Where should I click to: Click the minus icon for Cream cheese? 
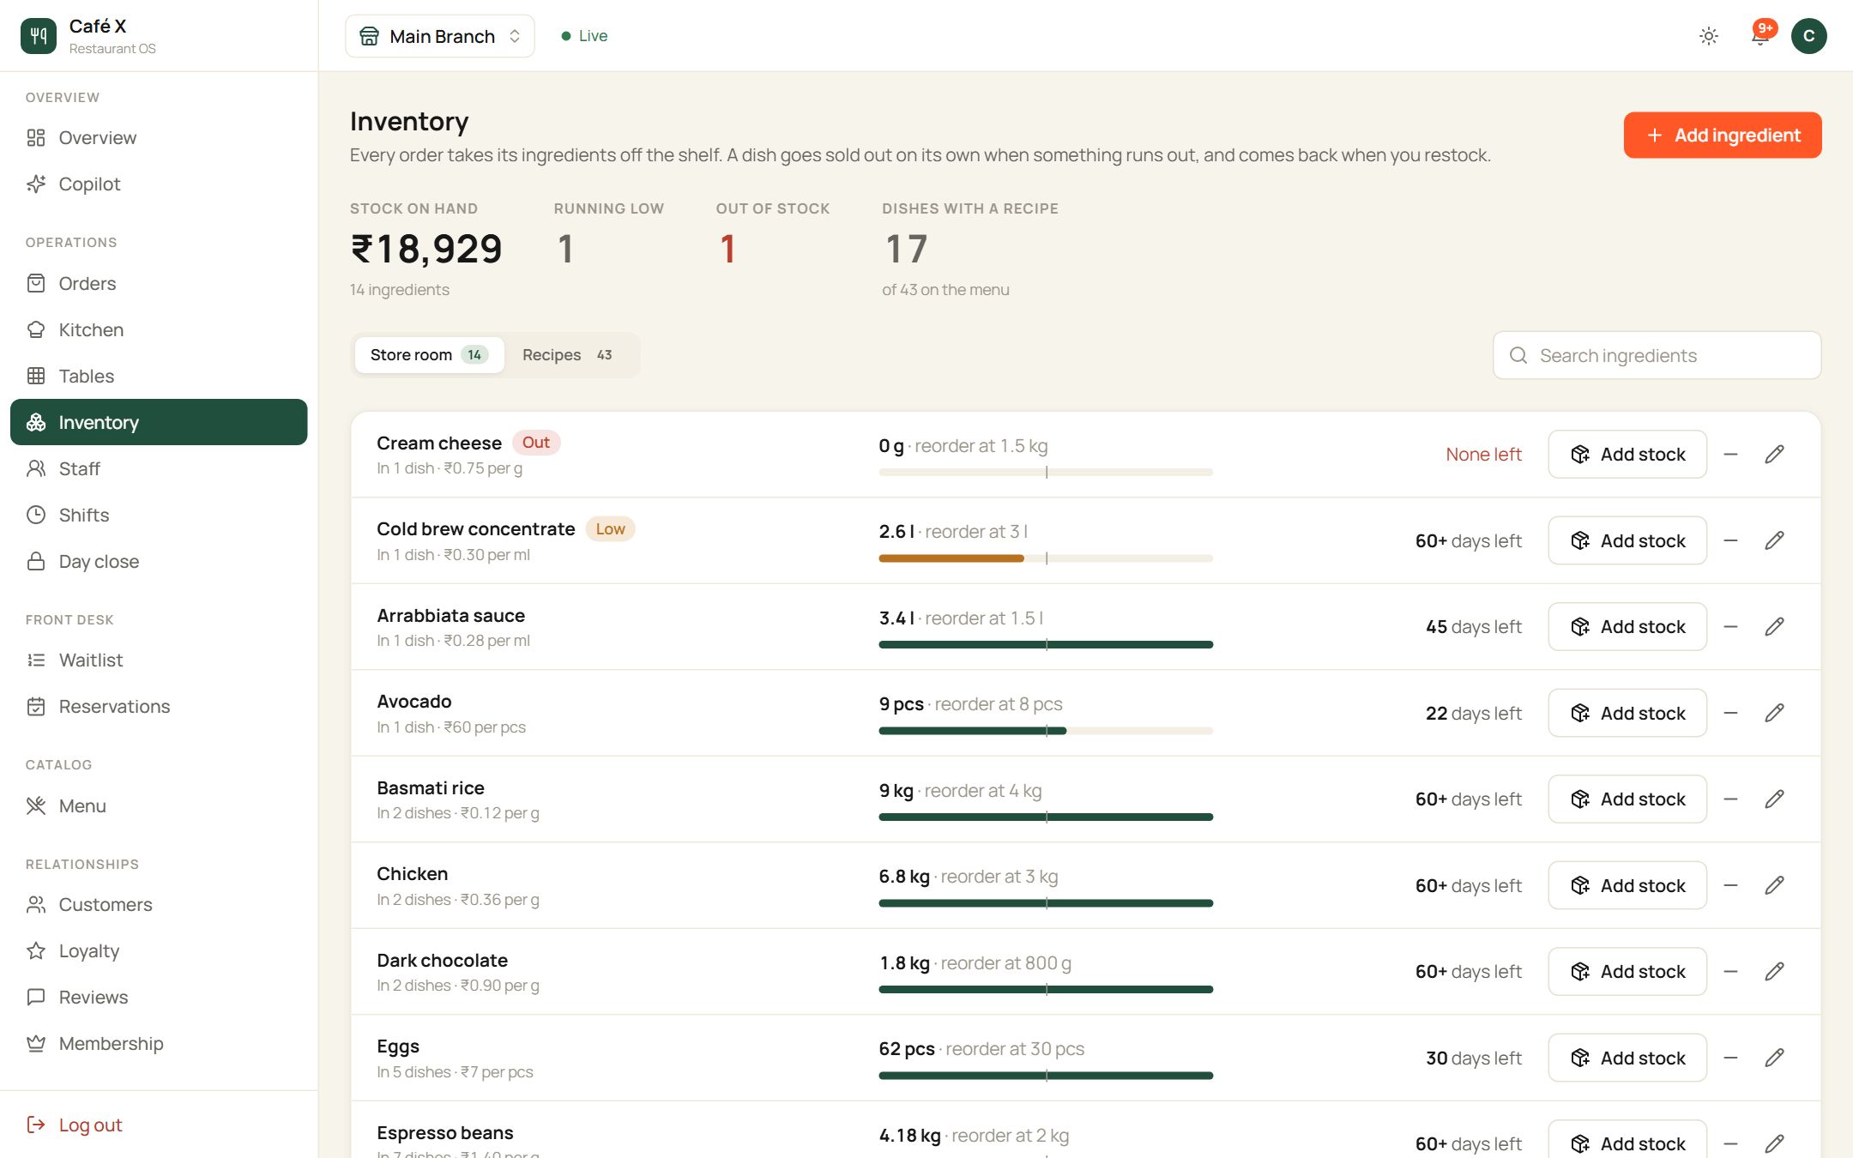[x=1730, y=454]
